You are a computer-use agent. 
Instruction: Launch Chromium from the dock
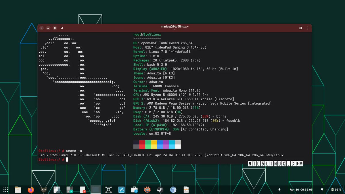[x=173, y=190]
